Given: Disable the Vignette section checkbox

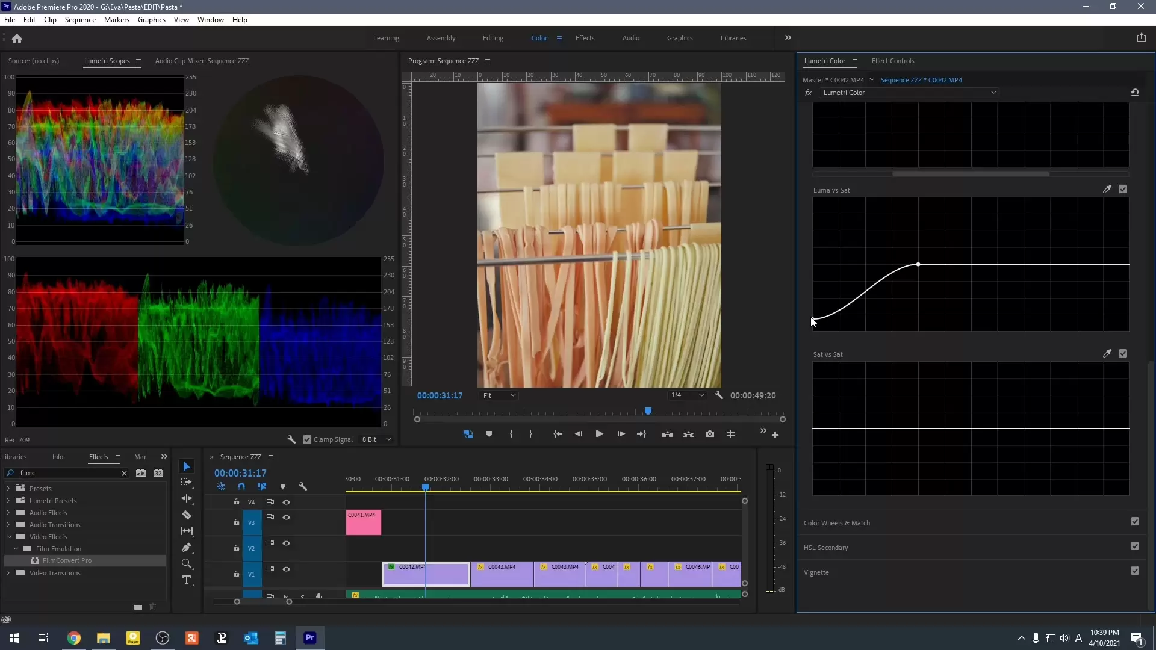Looking at the screenshot, I should point(1134,571).
